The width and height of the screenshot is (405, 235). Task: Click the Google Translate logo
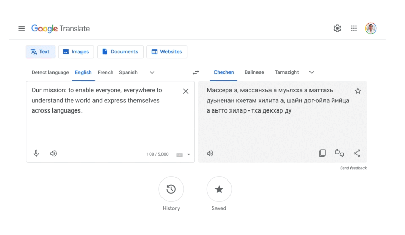click(60, 29)
